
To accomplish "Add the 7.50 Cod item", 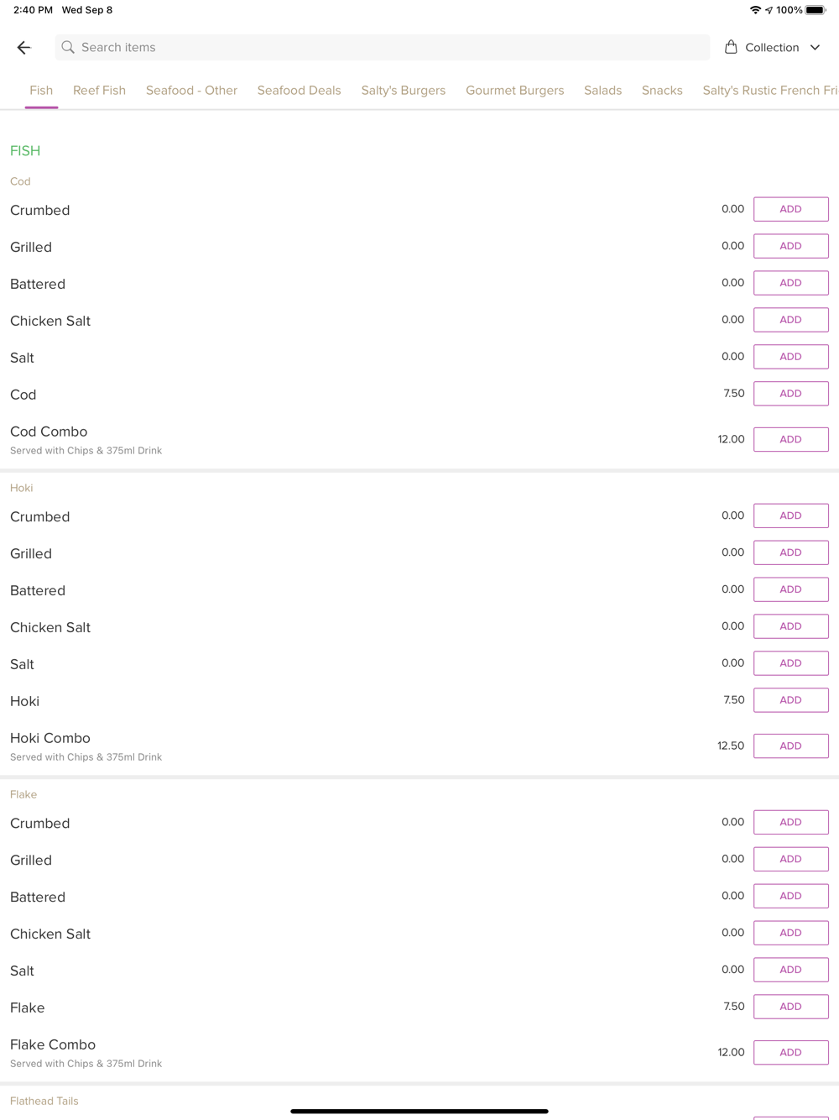I will (790, 394).
